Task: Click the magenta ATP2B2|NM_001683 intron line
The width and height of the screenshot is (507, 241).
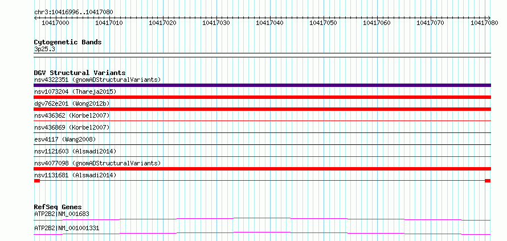Action: tap(263, 219)
